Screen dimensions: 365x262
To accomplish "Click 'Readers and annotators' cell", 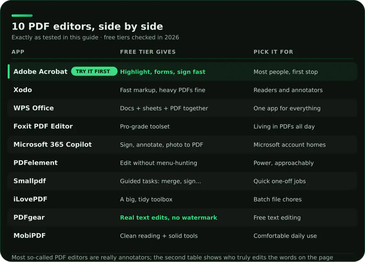I will (x=288, y=90).
